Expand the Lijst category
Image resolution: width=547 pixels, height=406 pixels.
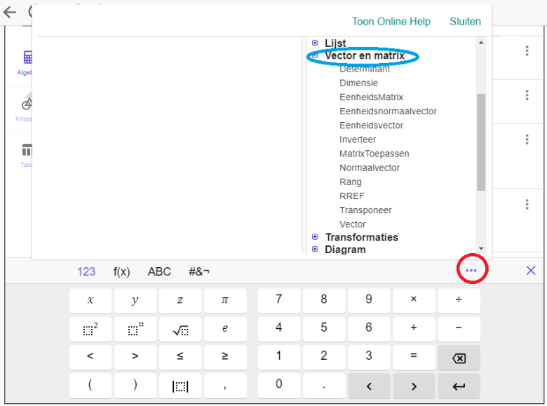tap(315, 43)
